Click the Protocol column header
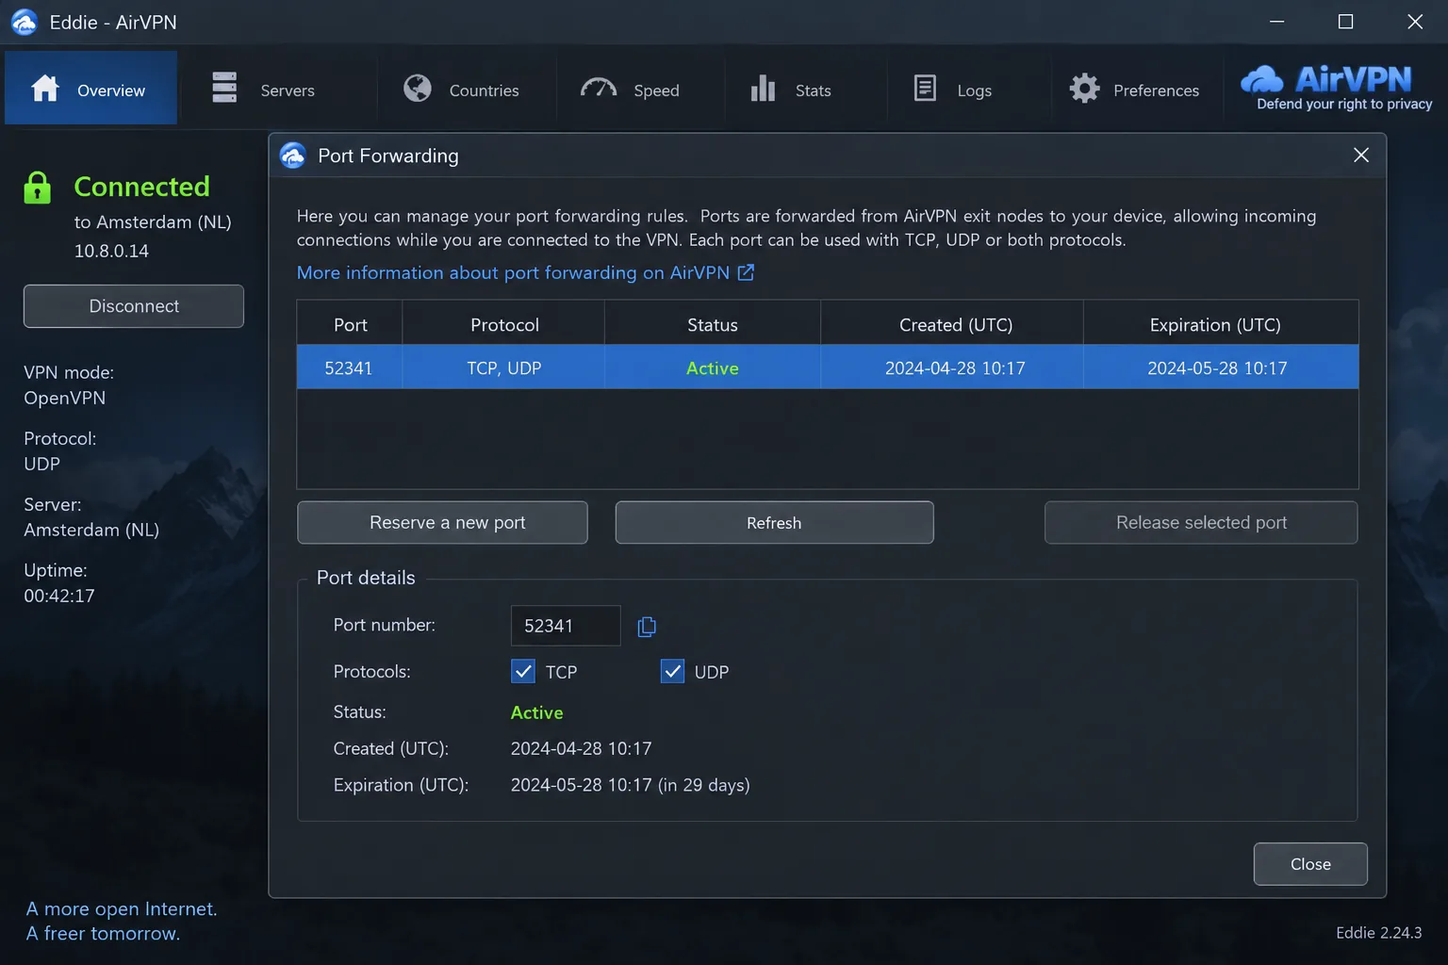Image resolution: width=1448 pixels, height=965 pixels. [x=504, y=324]
